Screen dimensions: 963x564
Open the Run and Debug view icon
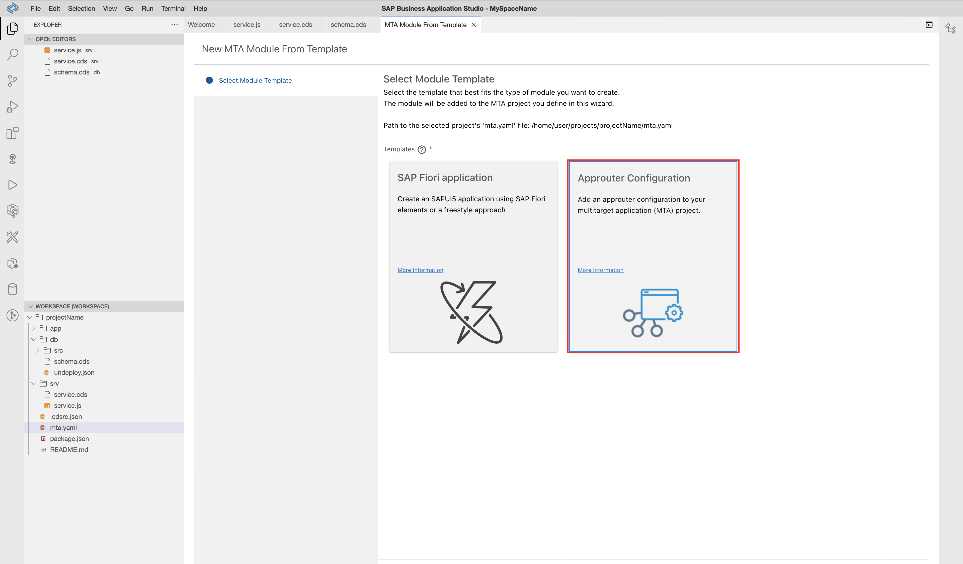pyautogui.click(x=12, y=107)
